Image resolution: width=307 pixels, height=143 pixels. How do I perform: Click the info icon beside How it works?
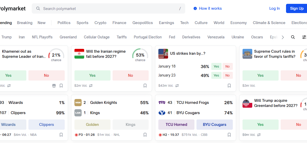click(195, 8)
